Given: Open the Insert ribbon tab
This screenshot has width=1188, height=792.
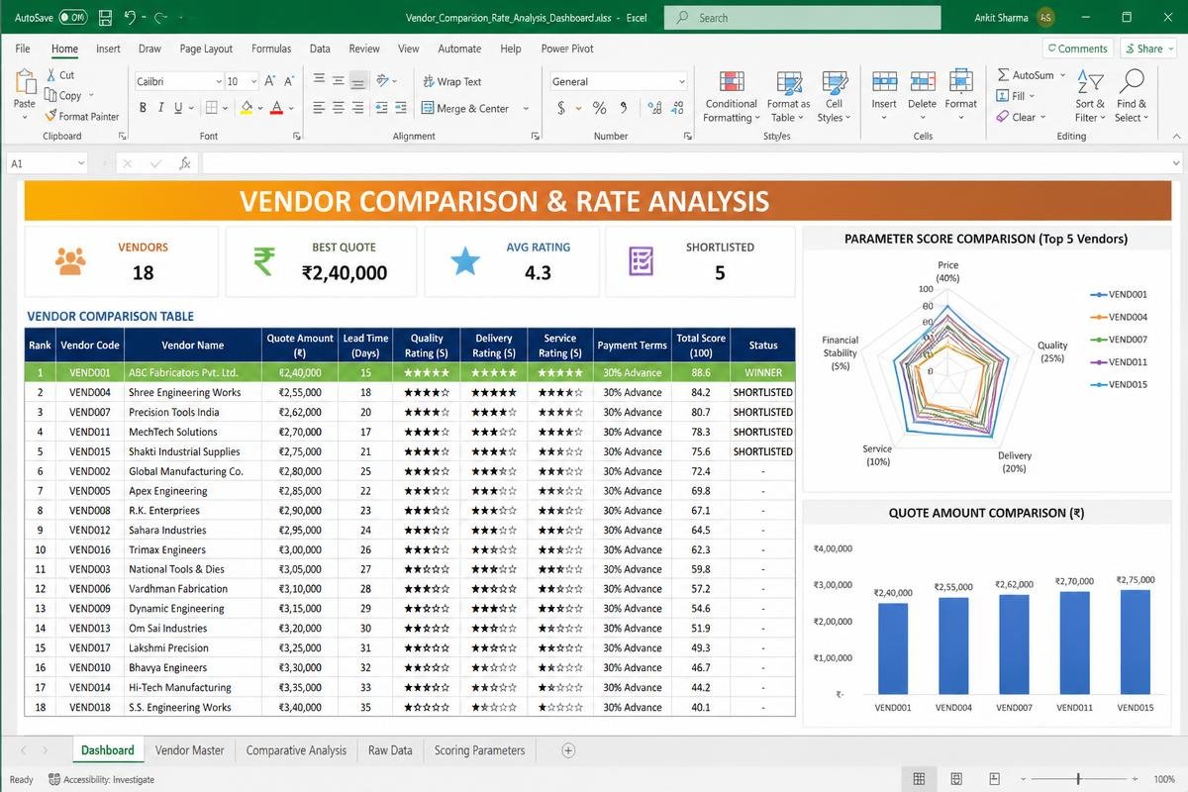Looking at the screenshot, I should (x=108, y=49).
